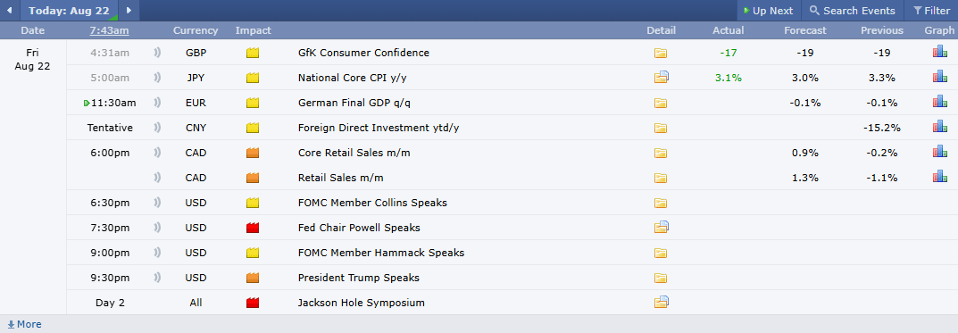Screen dimensions: 958x333
Task: Open Search Events
Action: [853, 11]
